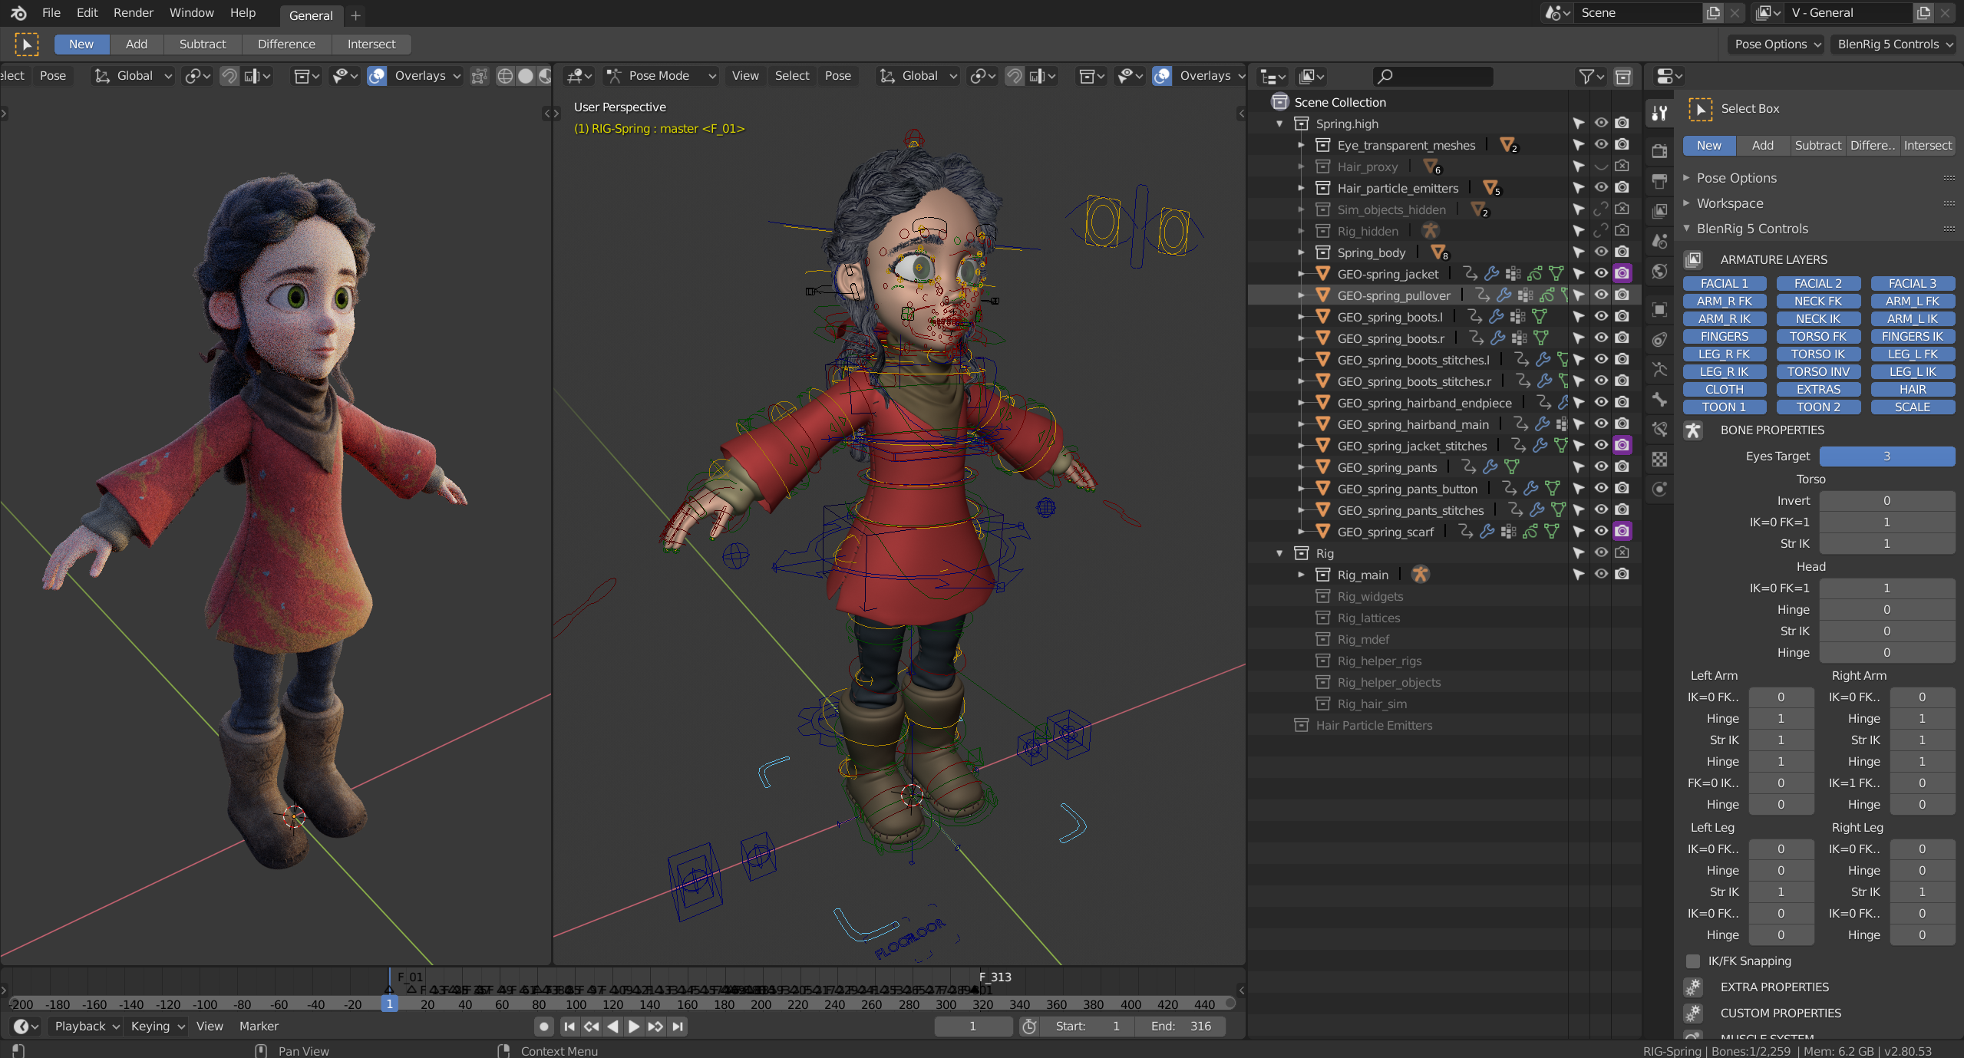Open the Pose Mode dropdown
The image size is (1964, 1058).
tap(662, 76)
